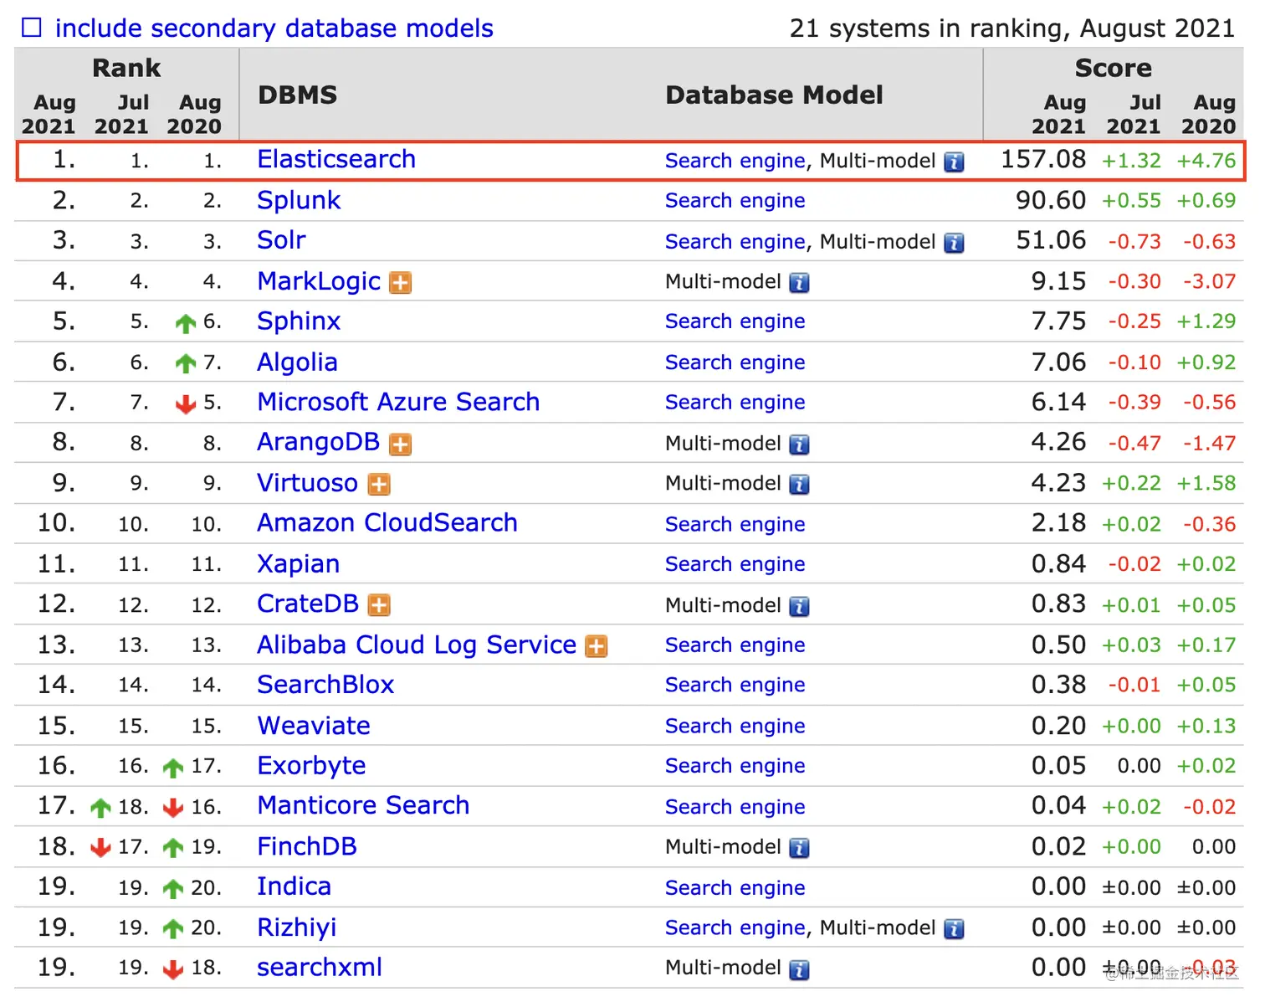The image size is (1265, 1007).
Task: Click the green up arrow in Indica row
Action: coord(173,889)
